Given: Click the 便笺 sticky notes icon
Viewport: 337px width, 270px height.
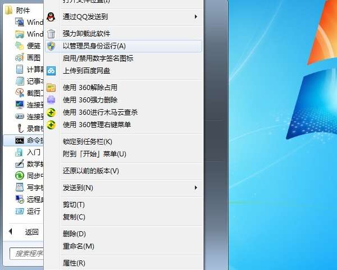Looking at the screenshot, I should [x=20, y=46].
